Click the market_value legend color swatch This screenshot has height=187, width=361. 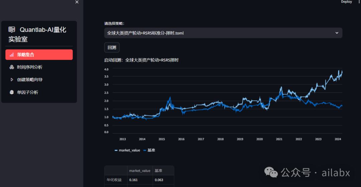[x=116, y=150]
